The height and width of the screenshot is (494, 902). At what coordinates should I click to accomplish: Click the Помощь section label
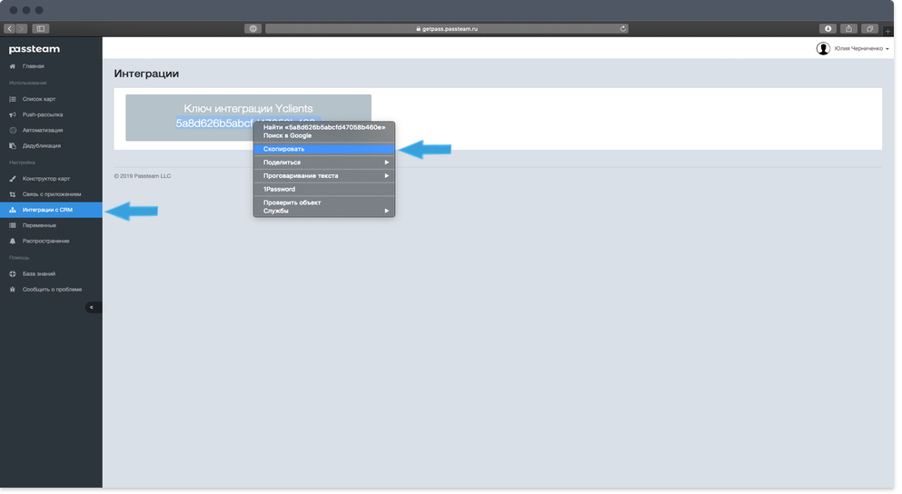click(x=19, y=258)
